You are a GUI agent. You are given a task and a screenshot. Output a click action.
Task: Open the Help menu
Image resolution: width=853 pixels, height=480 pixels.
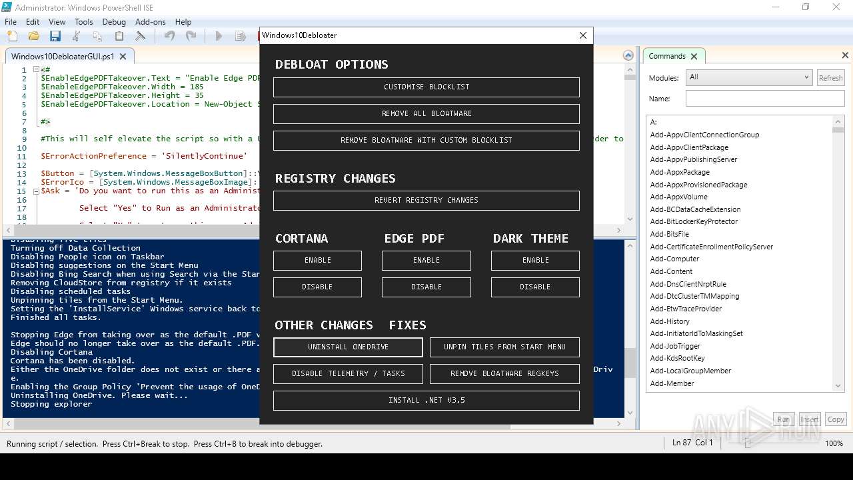(x=183, y=21)
